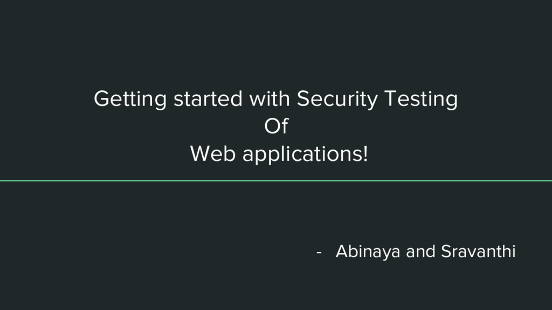Click the capital "S" in "Security"
The width and height of the screenshot is (552, 310).
click(x=303, y=99)
